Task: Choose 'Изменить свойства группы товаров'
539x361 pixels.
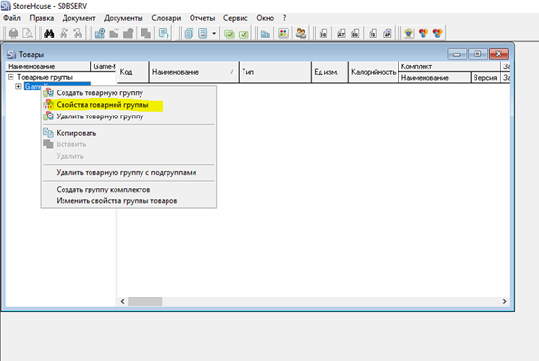Action: (x=129, y=201)
